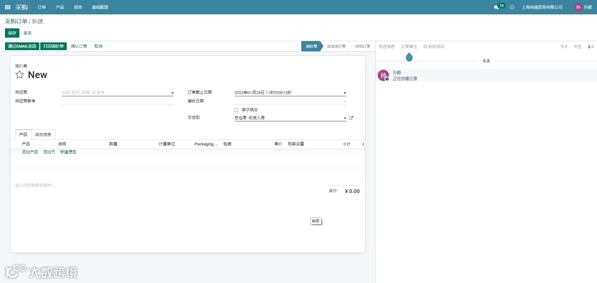The width and height of the screenshot is (597, 283).
Task: Switch to the 其他信息 tab
Action: point(43,135)
